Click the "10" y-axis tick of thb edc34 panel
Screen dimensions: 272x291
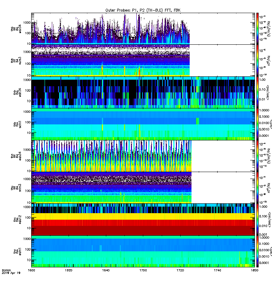point(29,101)
